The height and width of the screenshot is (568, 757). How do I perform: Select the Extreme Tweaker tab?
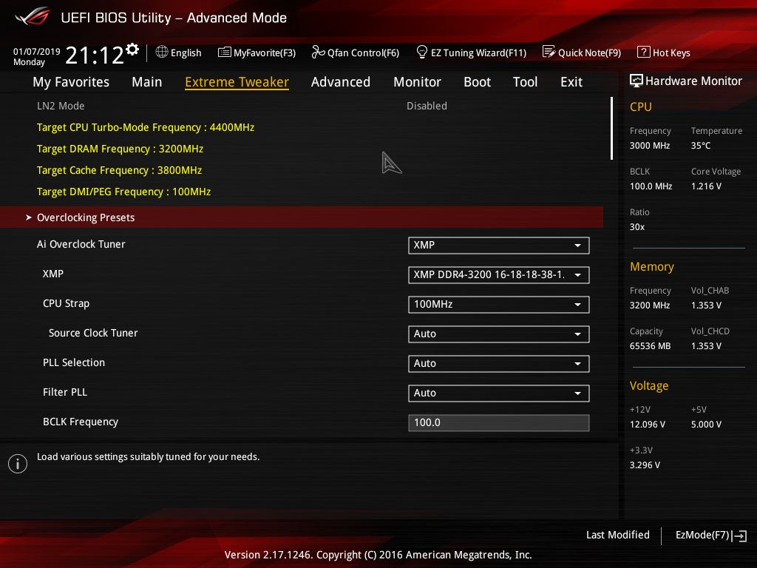(x=237, y=82)
